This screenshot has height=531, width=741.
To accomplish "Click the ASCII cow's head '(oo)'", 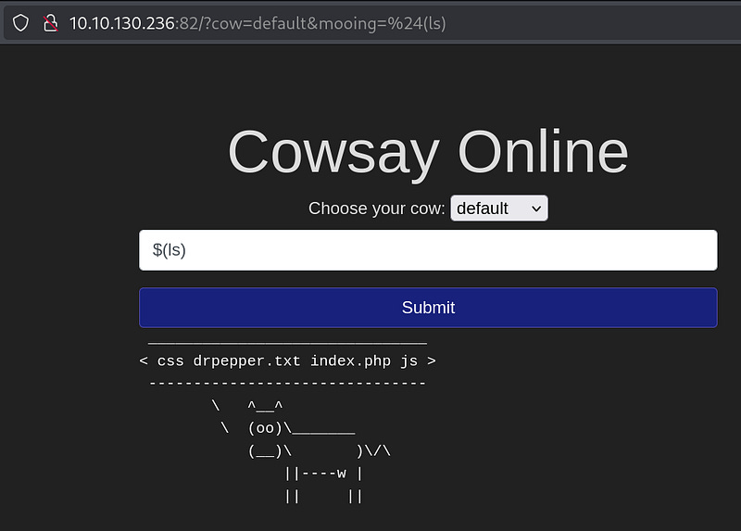I will click(x=265, y=428).
